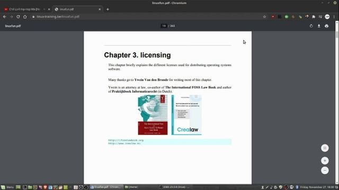Zoom out with the minus button

click(x=325, y=170)
